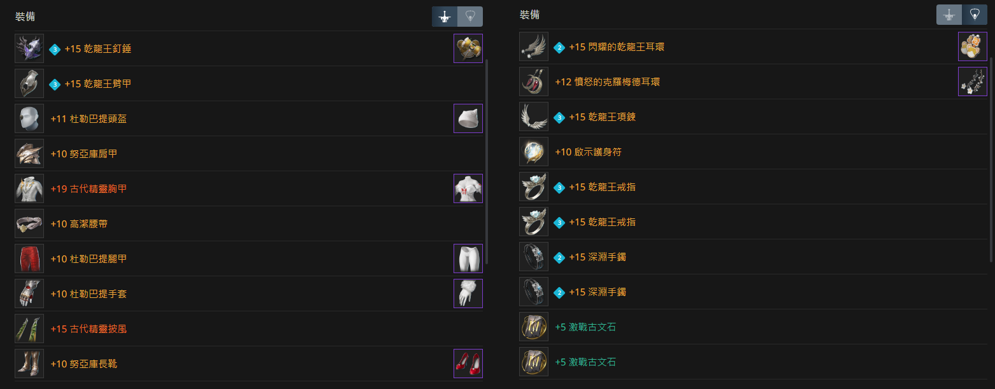Open the +10 高潔腰帶 item link

(80, 224)
